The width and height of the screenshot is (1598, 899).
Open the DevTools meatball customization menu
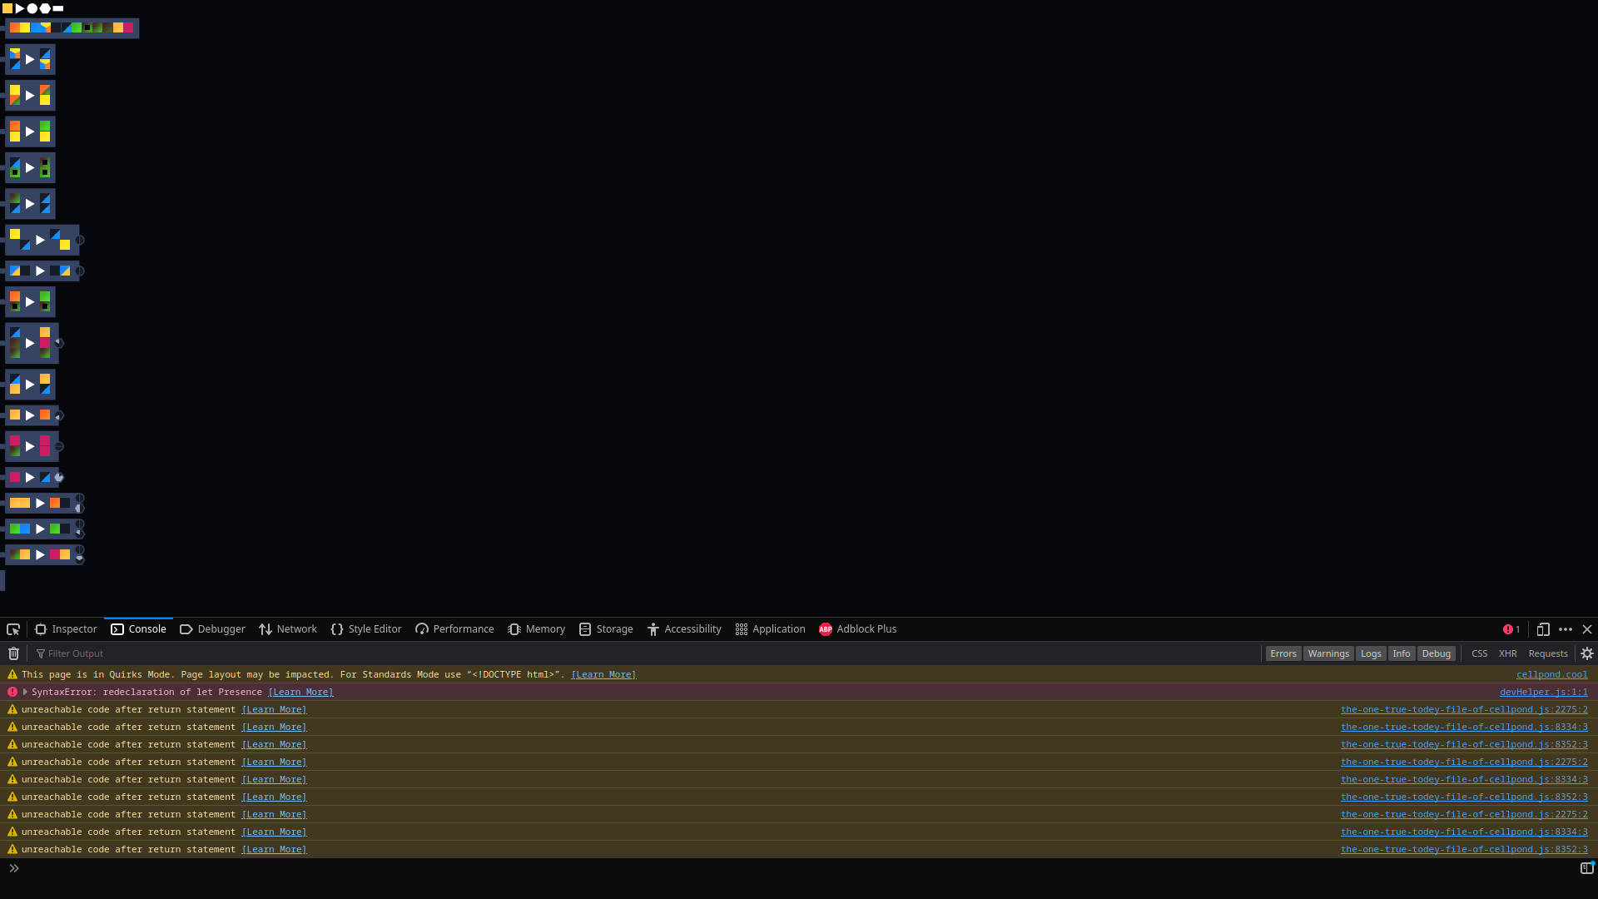tap(1566, 629)
